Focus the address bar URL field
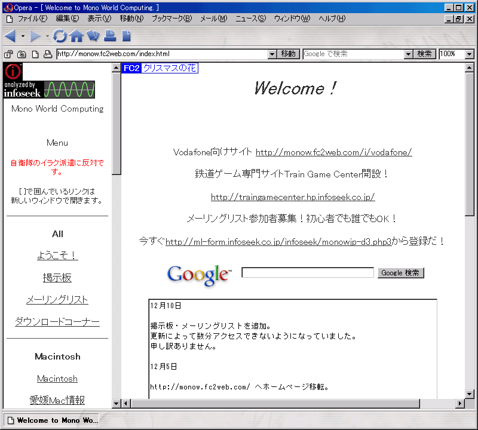This screenshot has width=478, height=430. coord(163,54)
